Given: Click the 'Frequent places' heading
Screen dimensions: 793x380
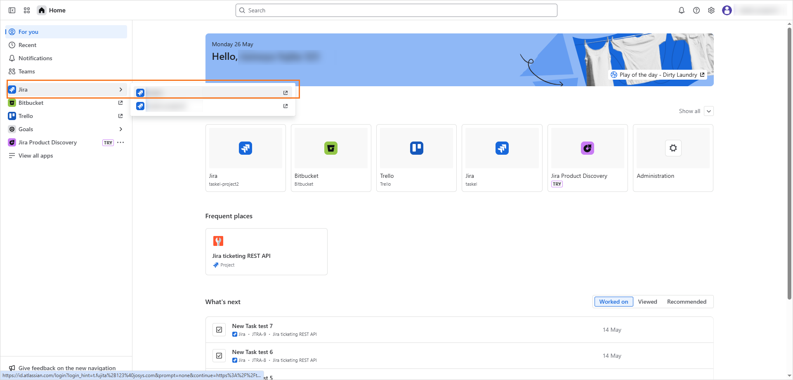Looking at the screenshot, I should [x=229, y=216].
